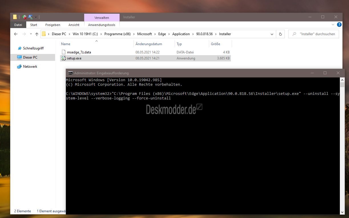Click the cmd scrollbar down arrow
Screen dimensions: 349x218
tap(342, 212)
